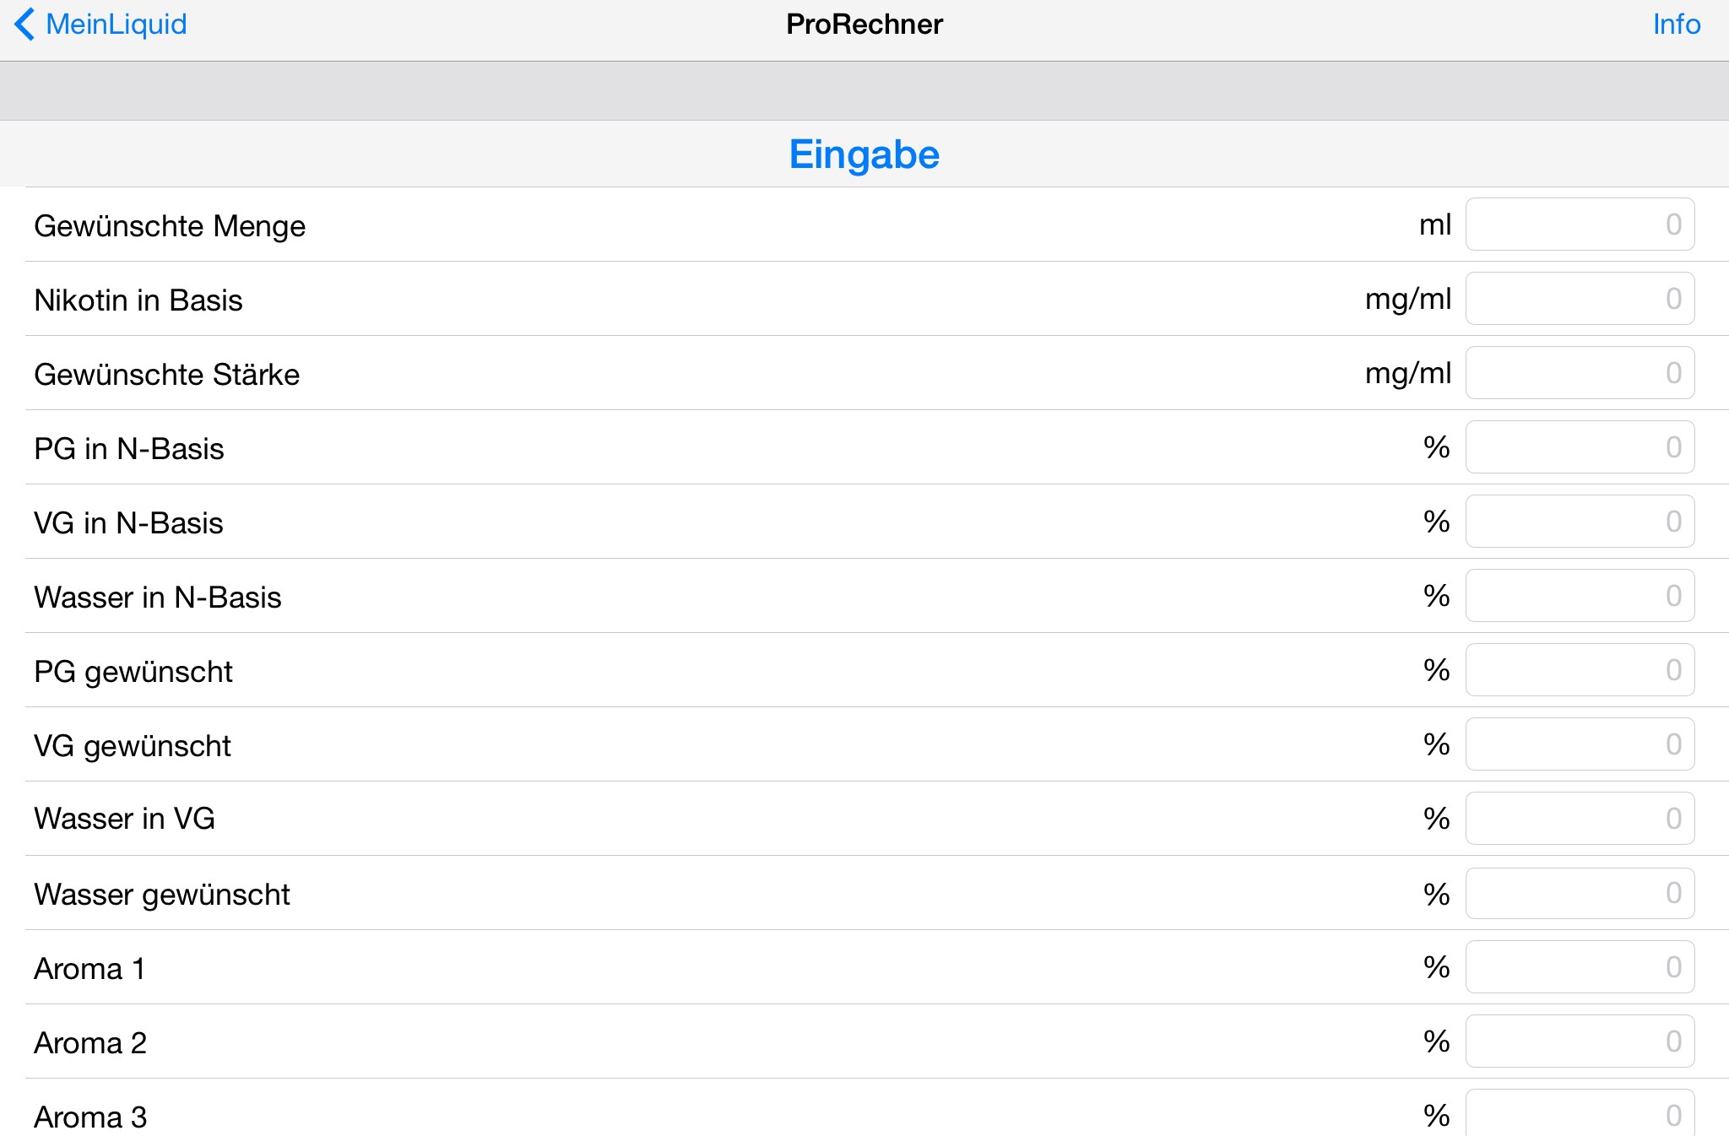
Task: Tap the MeinLiquid back link text
Action: click(x=117, y=24)
